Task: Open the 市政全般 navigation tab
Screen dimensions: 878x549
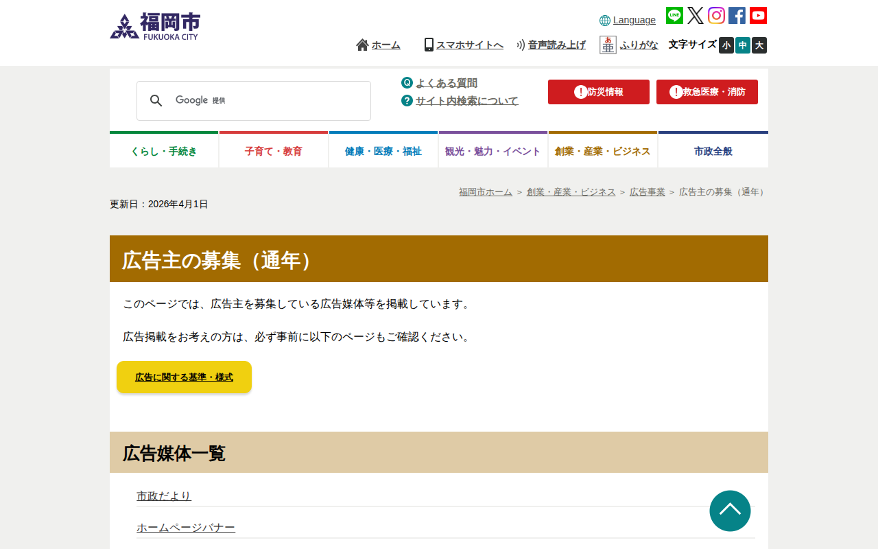Action: (x=713, y=151)
